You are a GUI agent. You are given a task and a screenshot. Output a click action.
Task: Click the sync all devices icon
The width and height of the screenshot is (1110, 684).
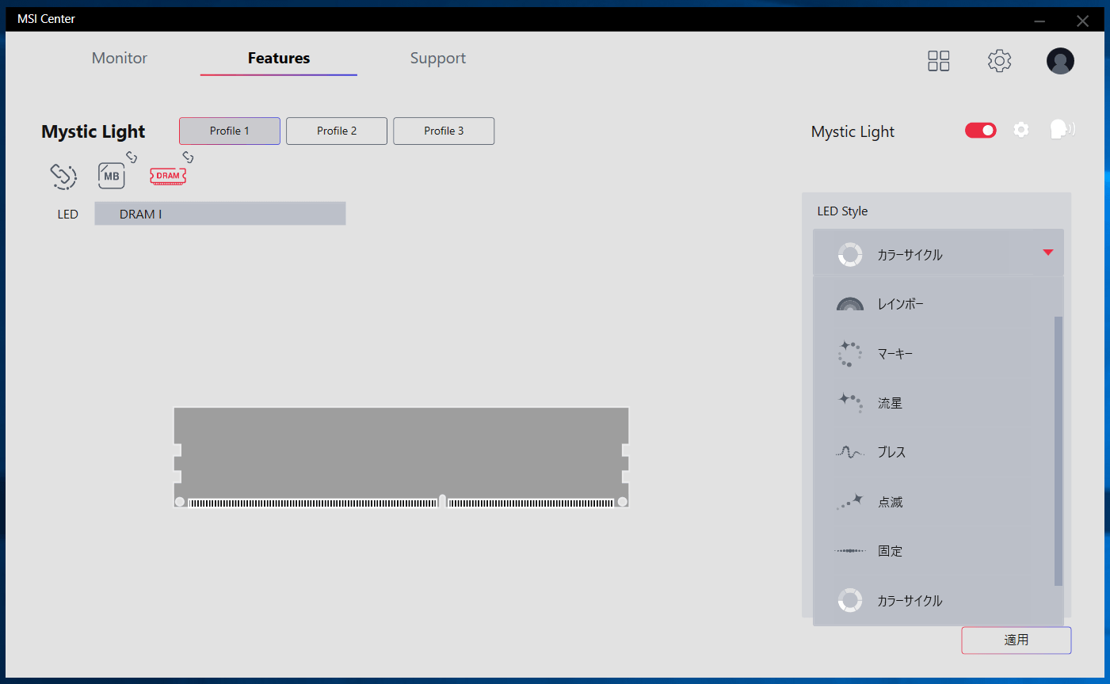63,176
